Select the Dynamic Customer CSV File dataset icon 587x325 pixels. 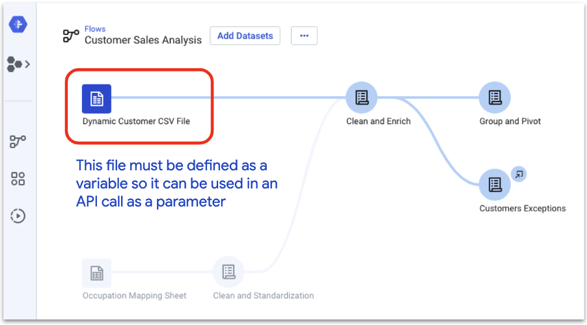96,99
